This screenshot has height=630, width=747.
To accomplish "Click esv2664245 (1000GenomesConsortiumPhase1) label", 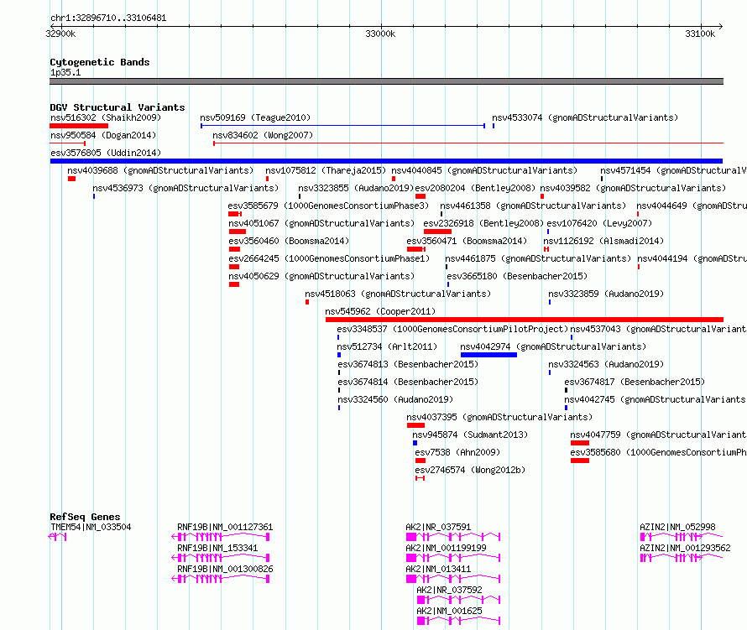I will [329, 258].
